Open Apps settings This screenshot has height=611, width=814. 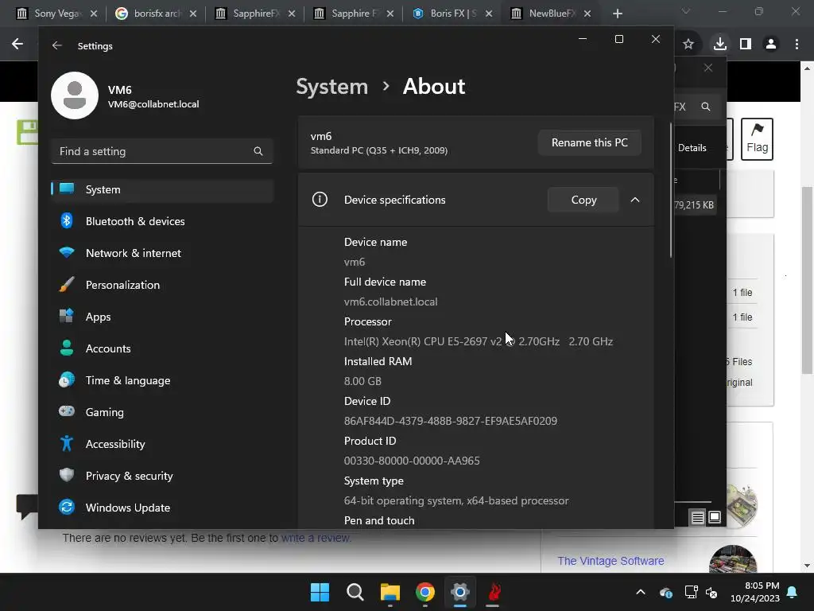point(162,317)
